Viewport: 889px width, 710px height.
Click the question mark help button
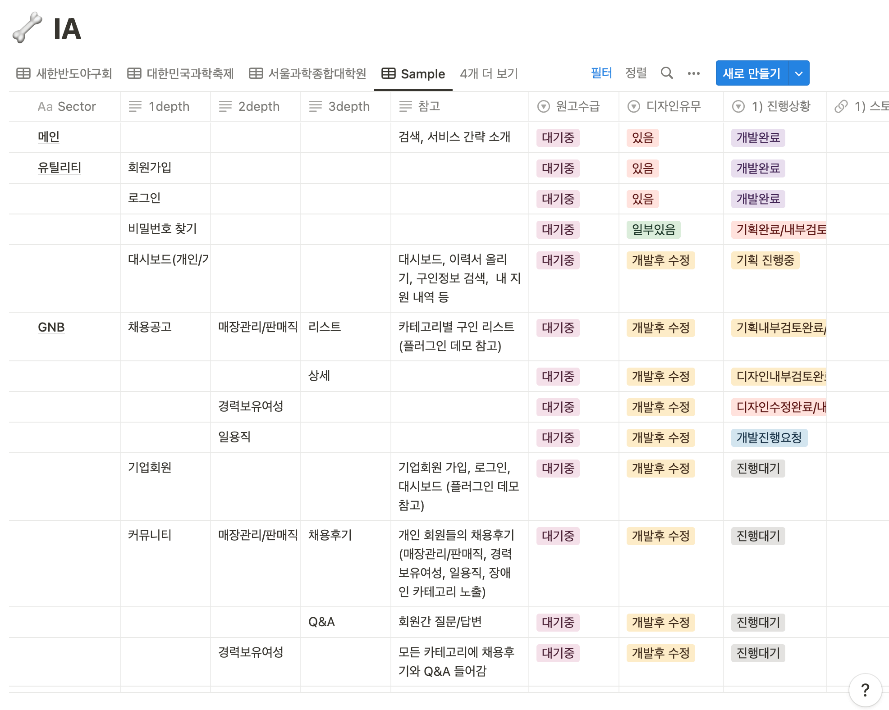coord(865,690)
